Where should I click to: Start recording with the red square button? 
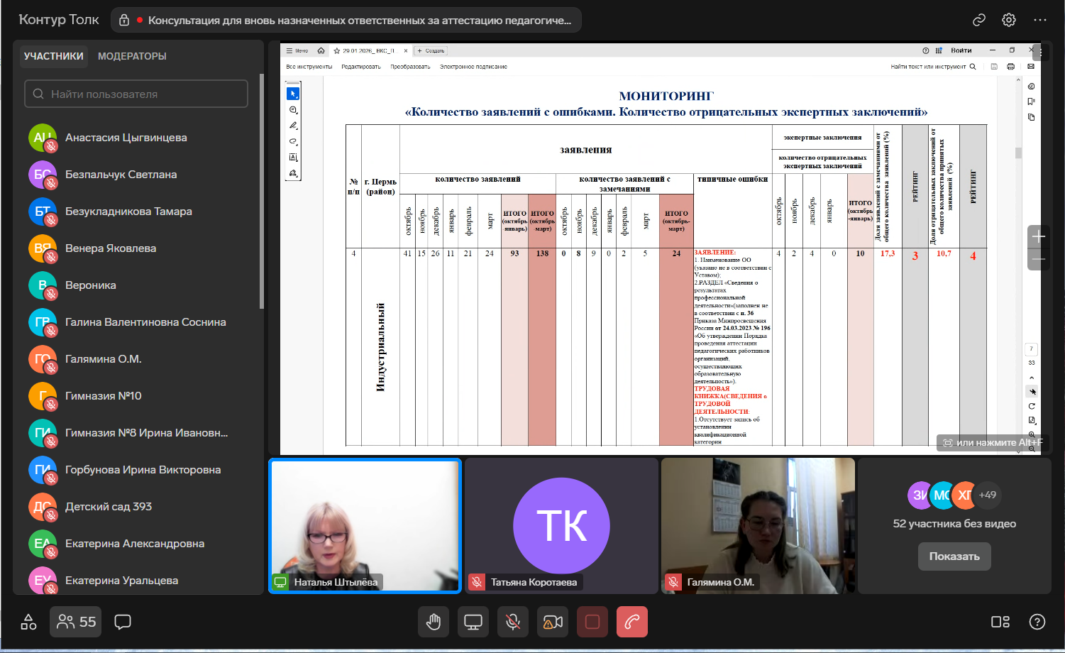[x=592, y=622]
